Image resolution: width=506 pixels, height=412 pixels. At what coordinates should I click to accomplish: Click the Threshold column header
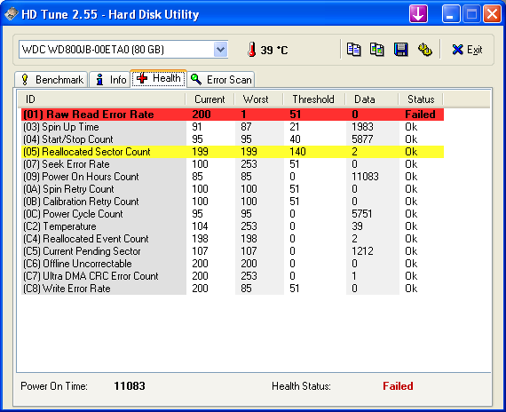(x=313, y=99)
